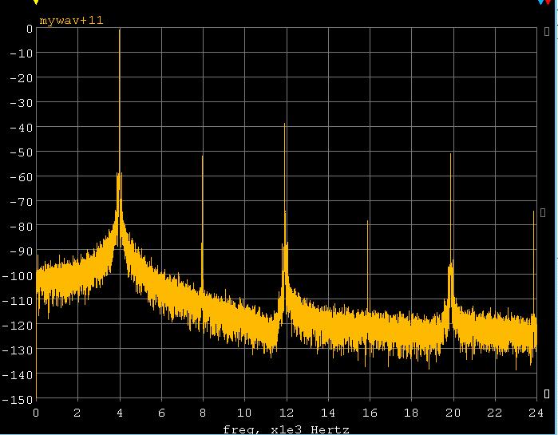Click the bold white 0 beside the plot's right edge
558x435 pixels.
547,393
